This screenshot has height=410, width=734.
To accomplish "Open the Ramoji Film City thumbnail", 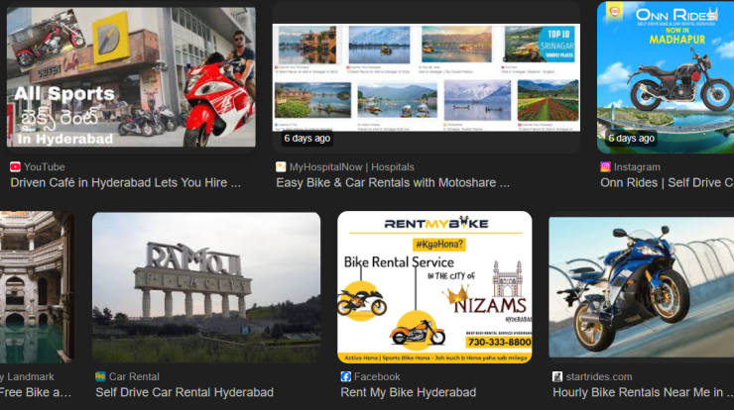I will [x=206, y=287].
